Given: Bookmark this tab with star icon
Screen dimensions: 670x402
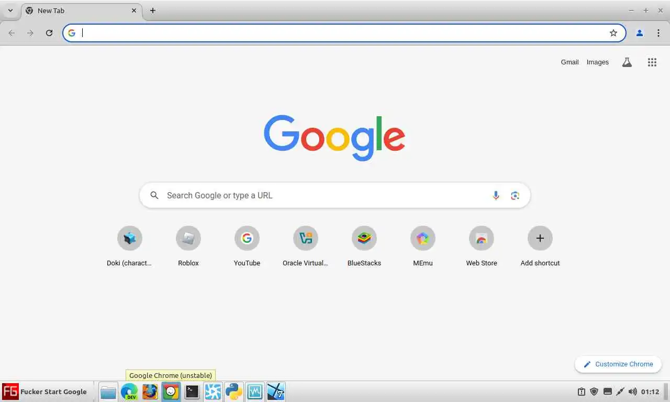Looking at the screenshot, I should (613, 33).
